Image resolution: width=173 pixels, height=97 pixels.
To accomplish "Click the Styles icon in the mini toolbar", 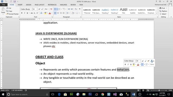I will [x=152, y=63].
